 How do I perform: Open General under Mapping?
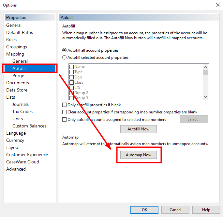pyautogui.click(x=20, y=61)
